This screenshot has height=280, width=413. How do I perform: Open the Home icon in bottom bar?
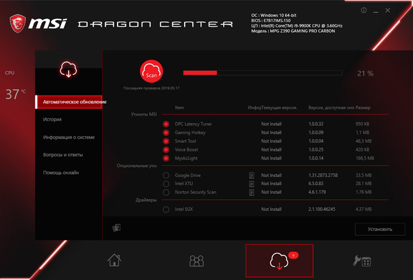coord(114,260)
